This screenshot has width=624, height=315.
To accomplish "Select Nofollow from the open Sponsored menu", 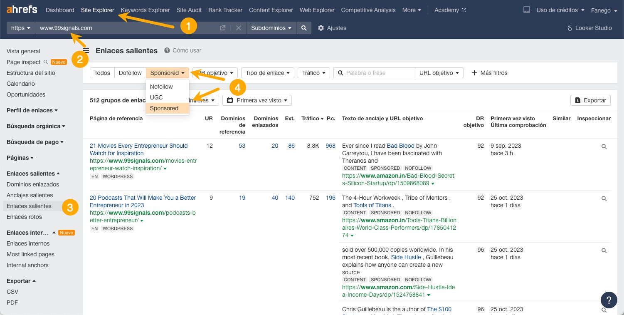I will (x=161, y=87).
